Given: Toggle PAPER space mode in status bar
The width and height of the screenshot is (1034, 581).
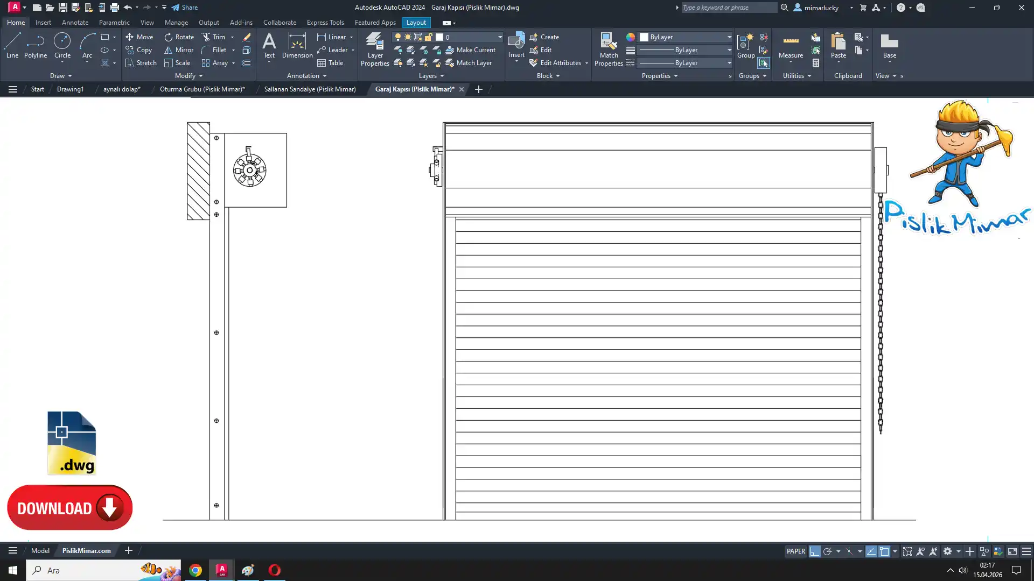Looking at the screenshot, I should click(x=795, y=551).
